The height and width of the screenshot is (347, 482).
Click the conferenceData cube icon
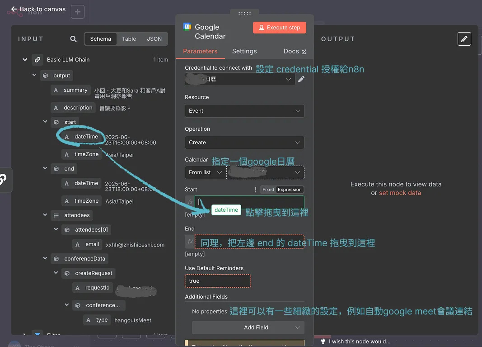tap(56, 259)
